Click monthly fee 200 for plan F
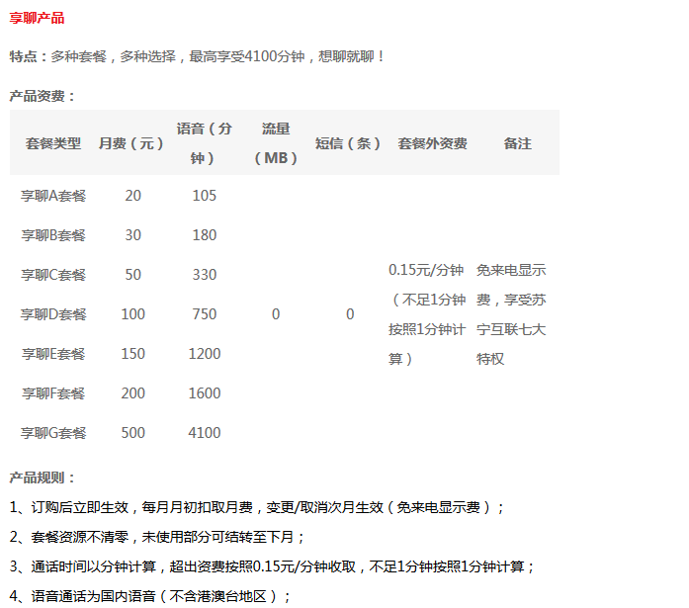This screenshot has height=608, width=689. pos(132,393)
